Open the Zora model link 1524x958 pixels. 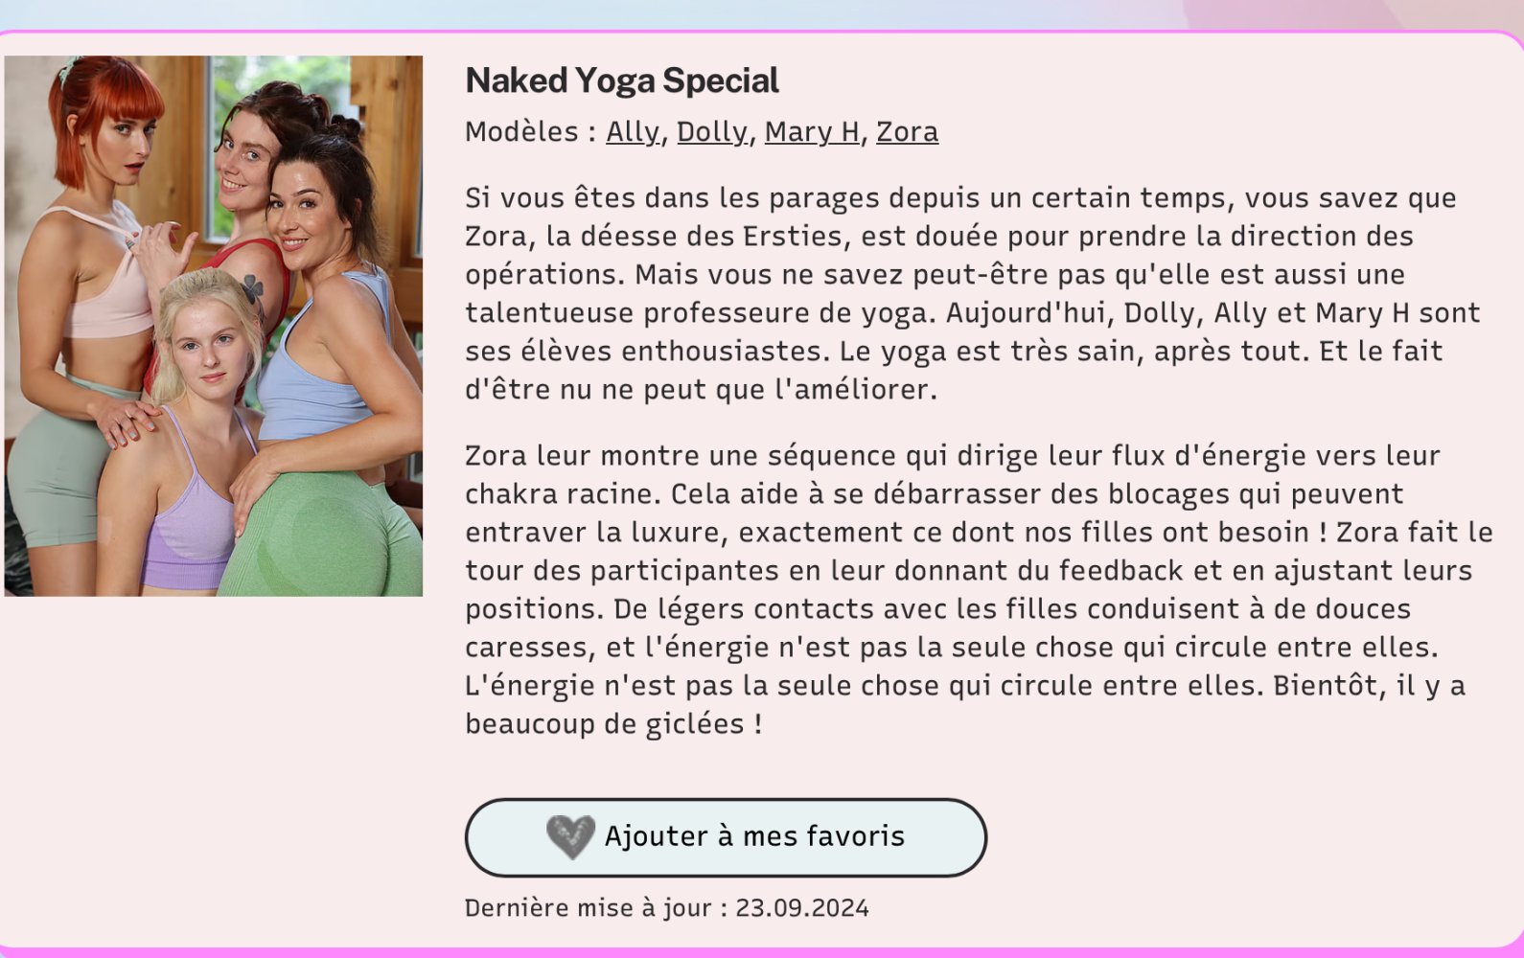[907, 132]
